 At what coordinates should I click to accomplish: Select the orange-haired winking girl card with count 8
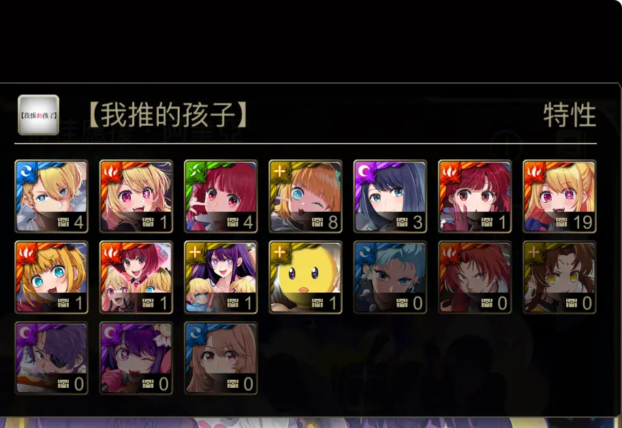click(x=305, y=196)
